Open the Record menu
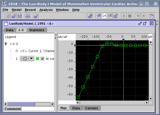 tap(30, 10)
